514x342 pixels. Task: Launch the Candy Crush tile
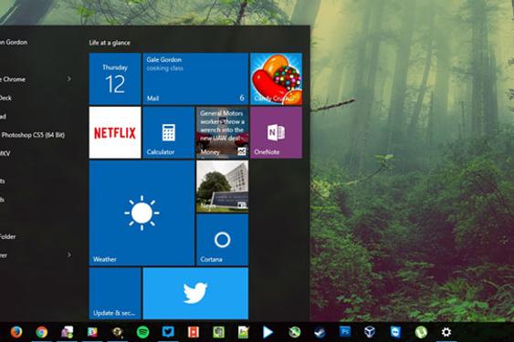[277, 79]
